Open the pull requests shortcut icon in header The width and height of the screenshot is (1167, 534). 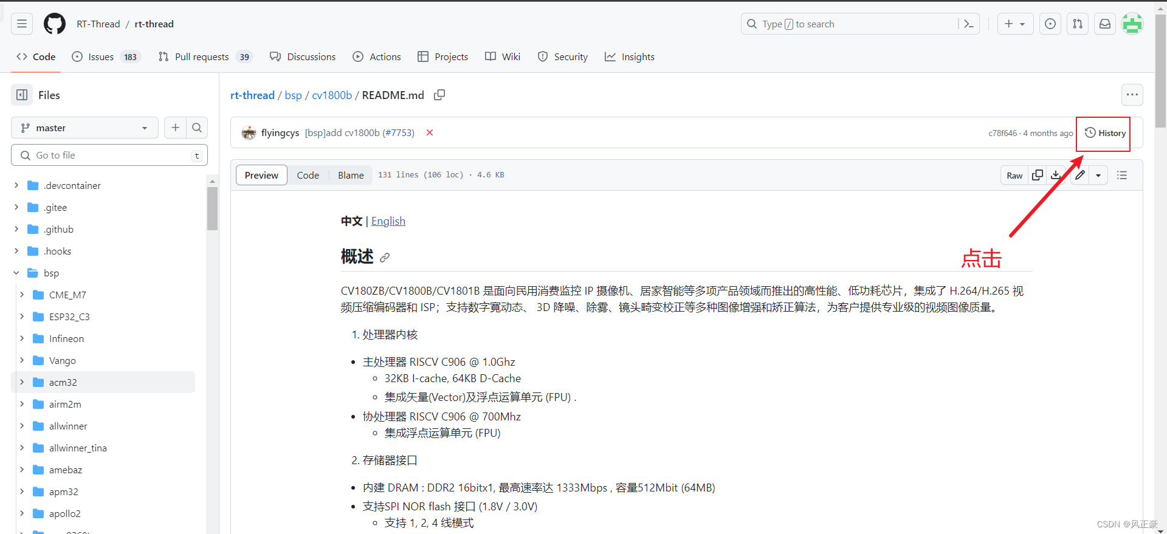(x=1078, y=24)
